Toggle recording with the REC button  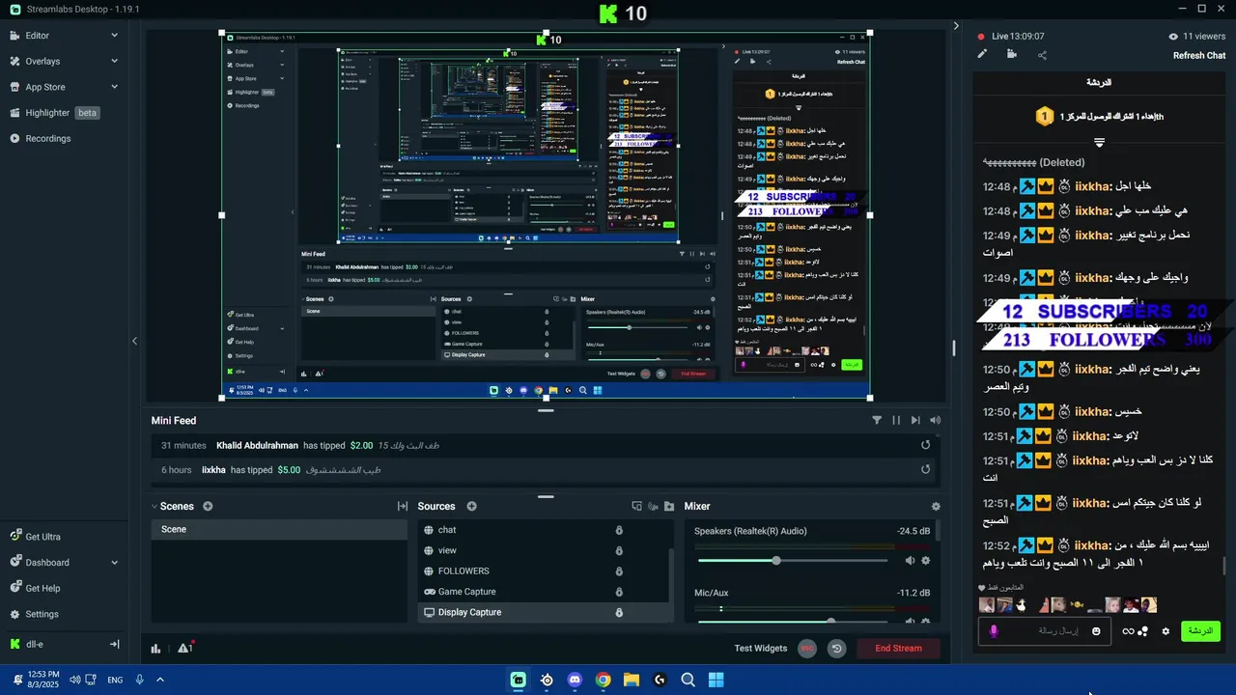[x=807, y=649]
